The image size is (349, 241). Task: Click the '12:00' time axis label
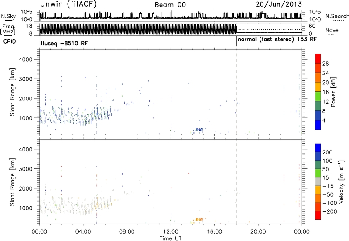(171, 232)
